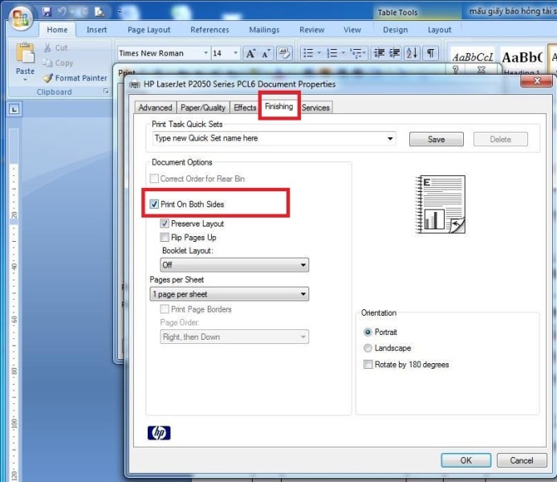Switch to the Paper/Quality tab
The width and height of the screenshot is (557, 482).
tap(203, 108)
